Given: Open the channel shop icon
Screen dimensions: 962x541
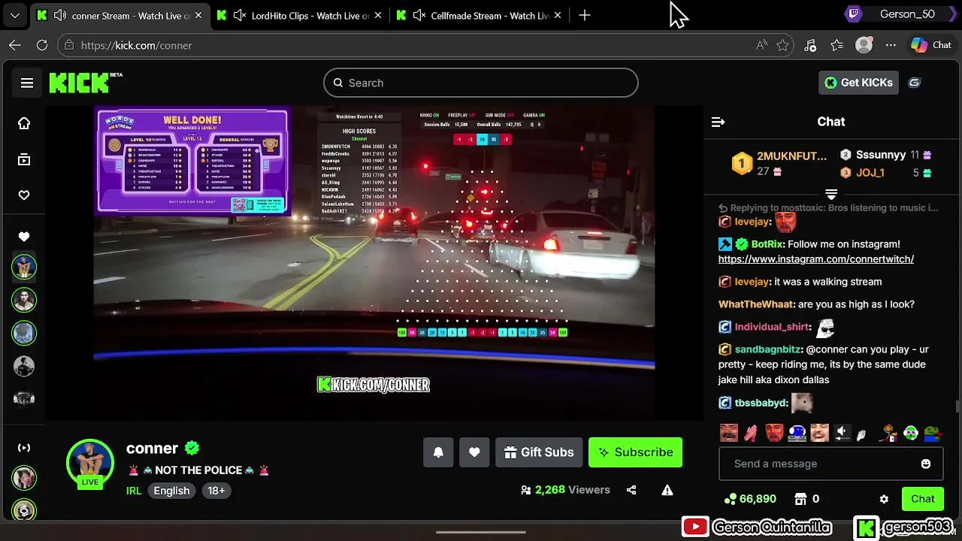Looking at the screenshot, I should click(x=800, y=499).
